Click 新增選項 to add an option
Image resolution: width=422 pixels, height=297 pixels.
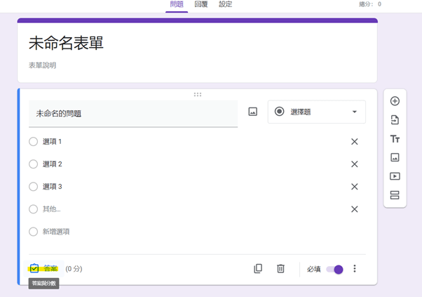[x=56, y=232]
